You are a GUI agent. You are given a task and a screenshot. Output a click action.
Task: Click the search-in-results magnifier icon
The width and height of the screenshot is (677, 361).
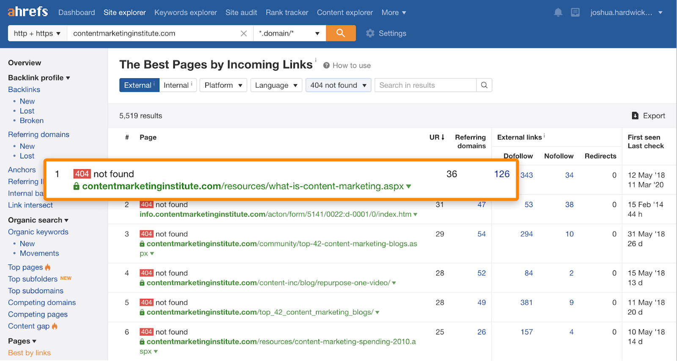click(484, 85)
